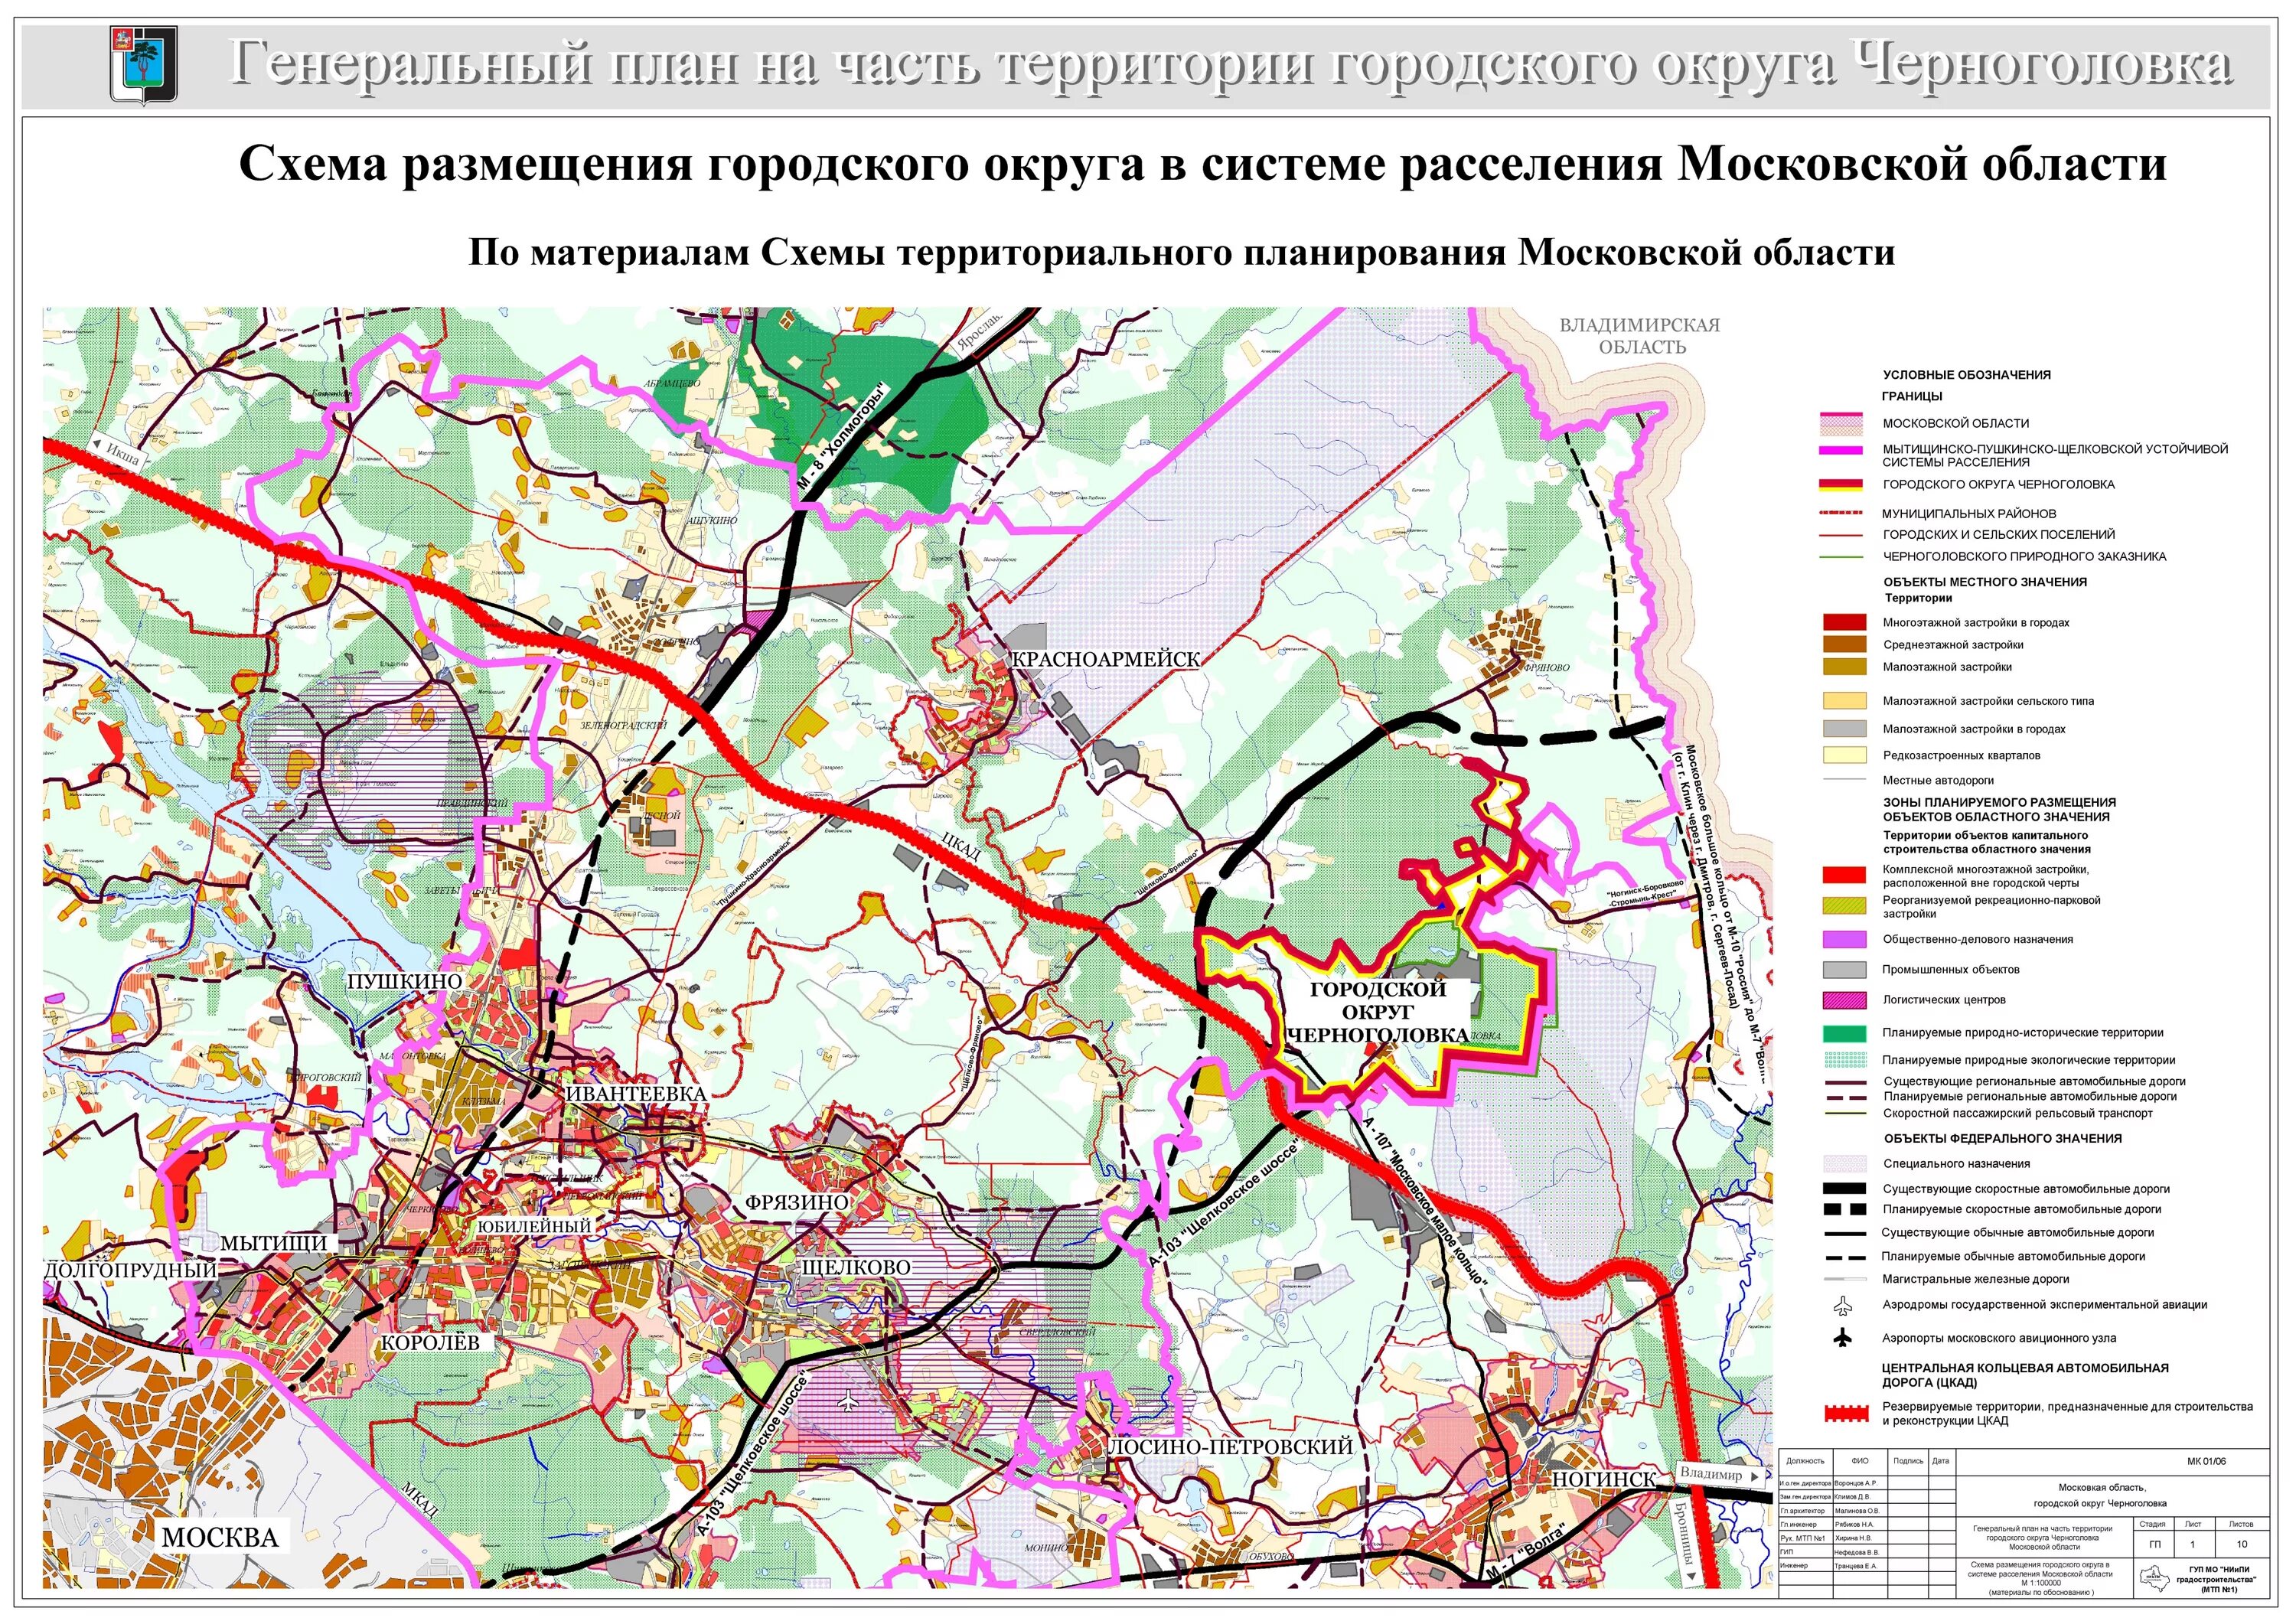This screenshot has height=1621, width=2296.
Task: Click the Московской области boundary legend symbol
Action: pyautogui.click(x=1840, y=423)
